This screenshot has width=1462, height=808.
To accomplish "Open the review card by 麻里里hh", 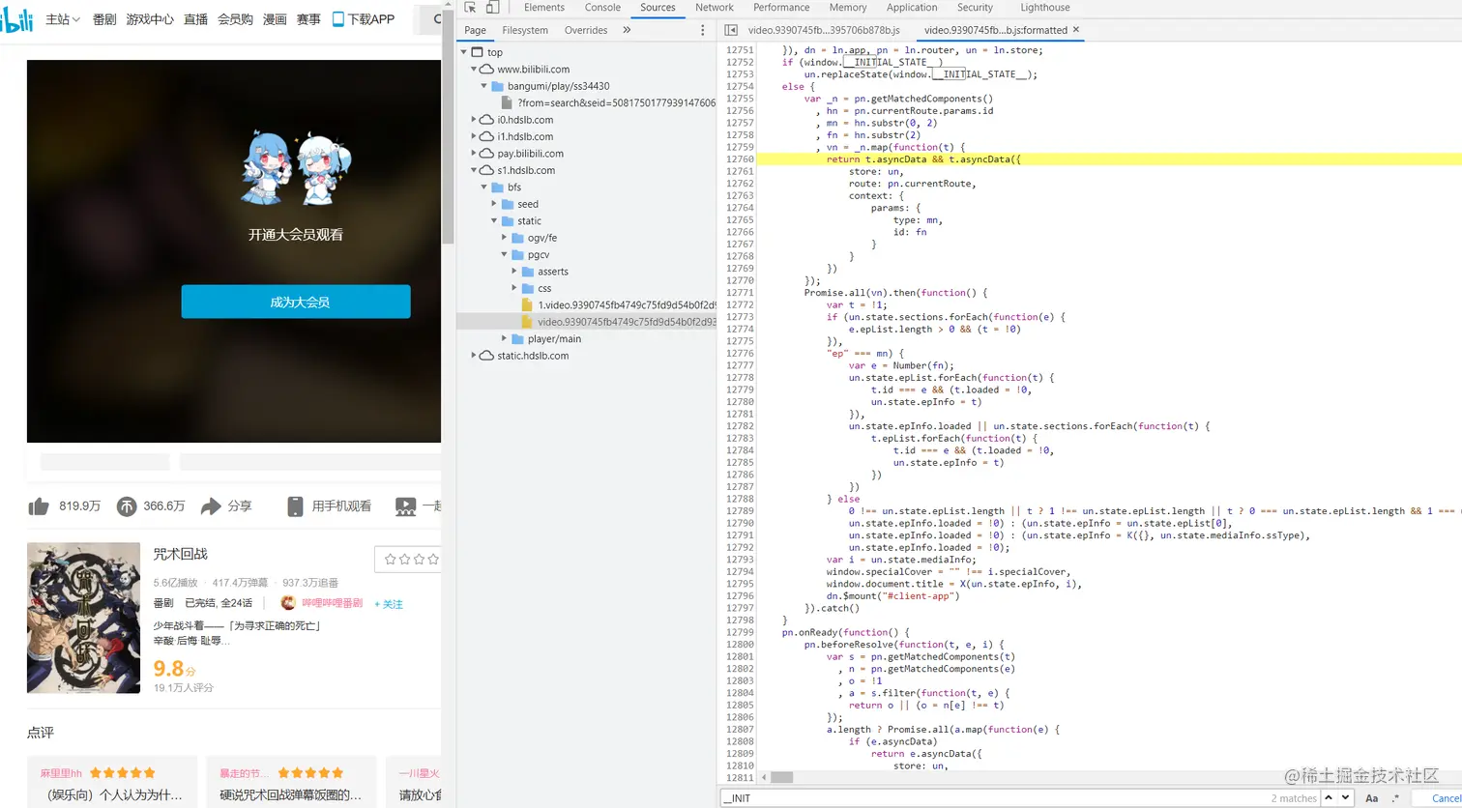I will 112,782.
